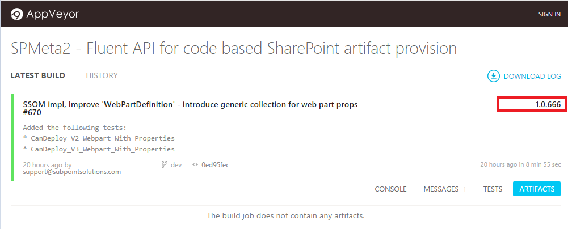
Task: Click the DOWNLOAD LOG link text
Action: pyautogui.click(x=532, y=77)
